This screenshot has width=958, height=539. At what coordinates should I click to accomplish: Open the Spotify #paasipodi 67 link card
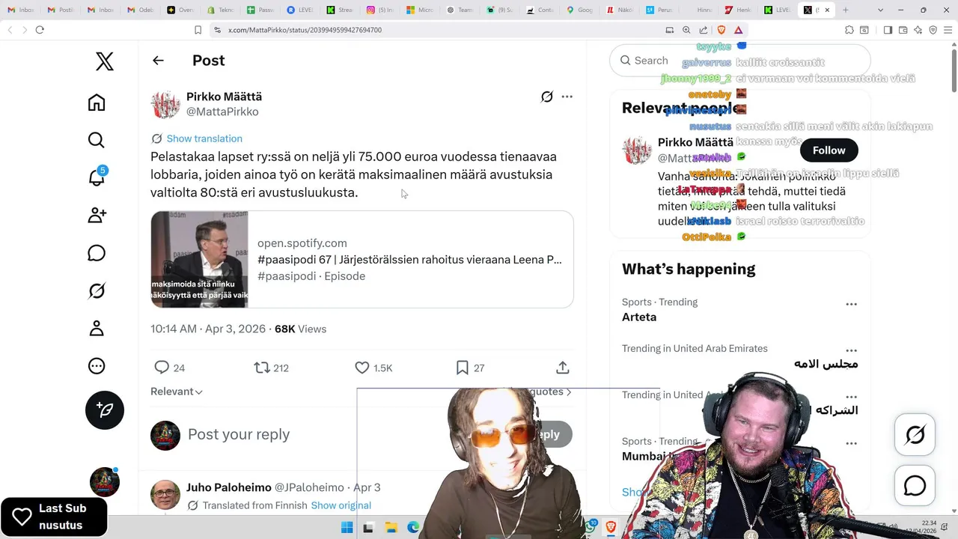click(362, 259)
